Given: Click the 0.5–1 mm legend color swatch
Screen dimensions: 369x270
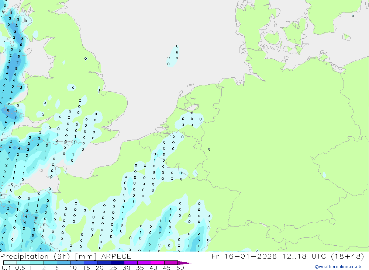Looking at the screenshot, I should pyautogui.click(x=24, y=263).
